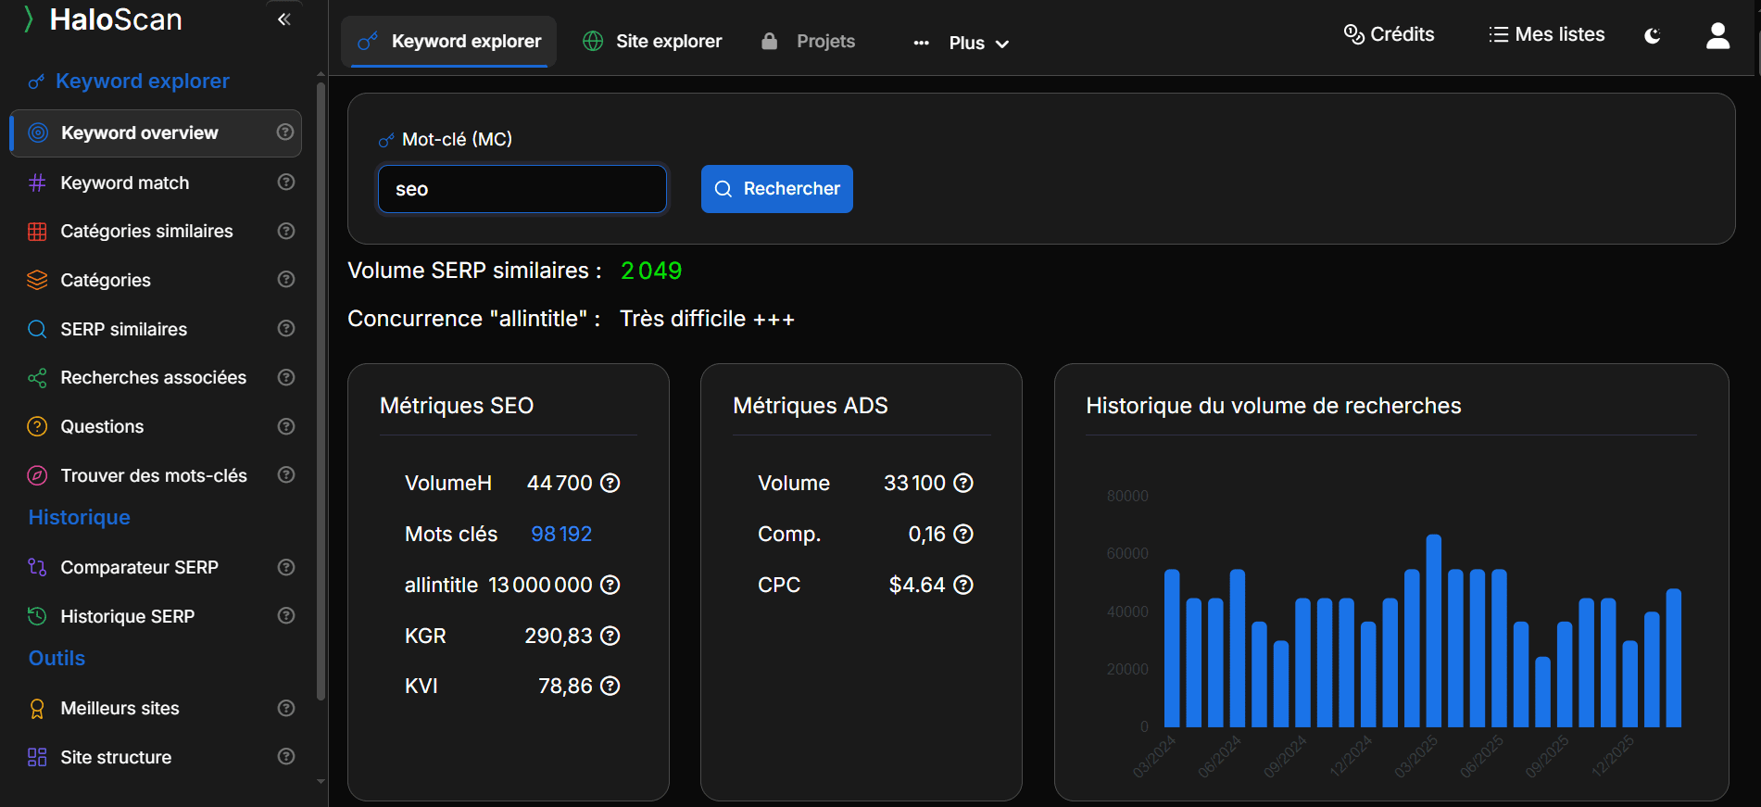Open help for Recherches associées
Image resolution: width=1761 pixels, height=807 pixels.
coord(286,377)
